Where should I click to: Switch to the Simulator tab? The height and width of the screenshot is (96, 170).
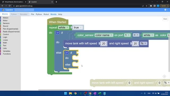(x=24, y=14)
